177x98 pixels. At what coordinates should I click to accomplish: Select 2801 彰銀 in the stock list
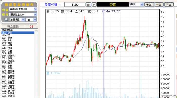coord(18,66)
